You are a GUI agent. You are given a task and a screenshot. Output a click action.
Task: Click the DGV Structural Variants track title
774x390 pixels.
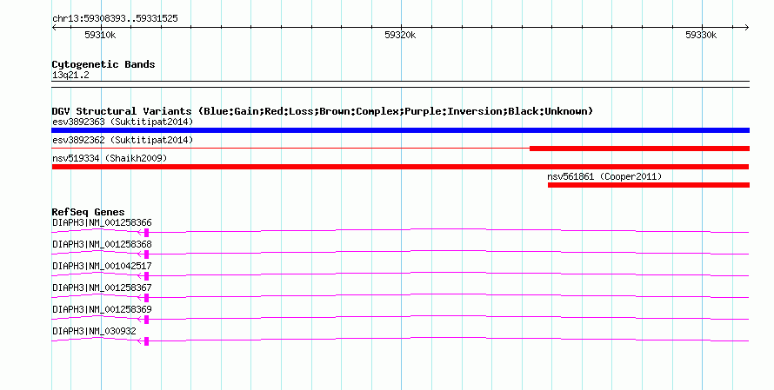pyautogui.click(x=322, y=111)
